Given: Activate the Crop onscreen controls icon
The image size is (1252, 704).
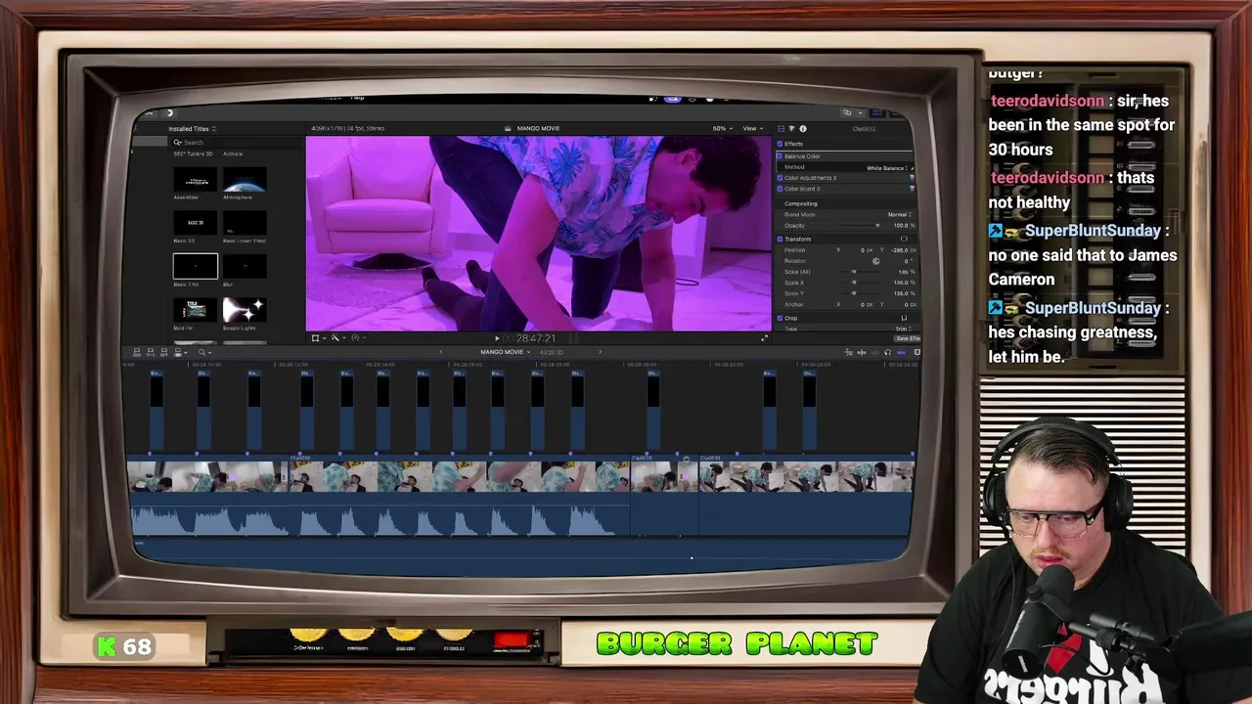Looking at the screenshot, I should pos(904,318).
